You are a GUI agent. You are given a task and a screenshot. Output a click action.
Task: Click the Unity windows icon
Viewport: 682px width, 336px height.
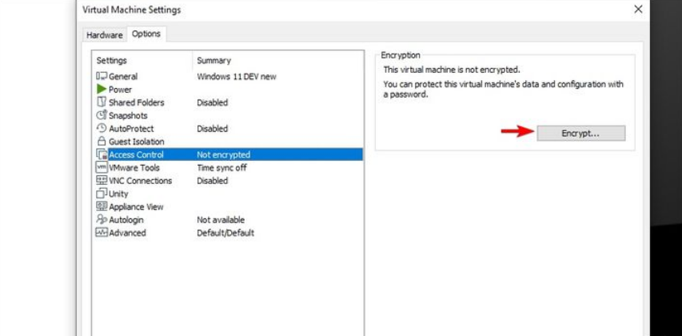click(102, 194)
